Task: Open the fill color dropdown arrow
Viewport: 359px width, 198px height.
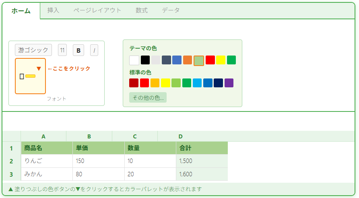Action: [39, 69]
